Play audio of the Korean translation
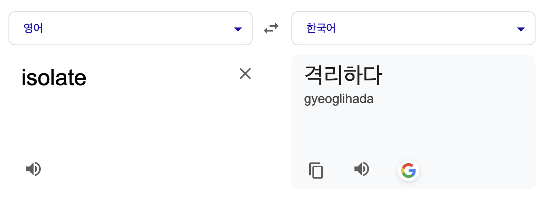 [x=362, y=169]
